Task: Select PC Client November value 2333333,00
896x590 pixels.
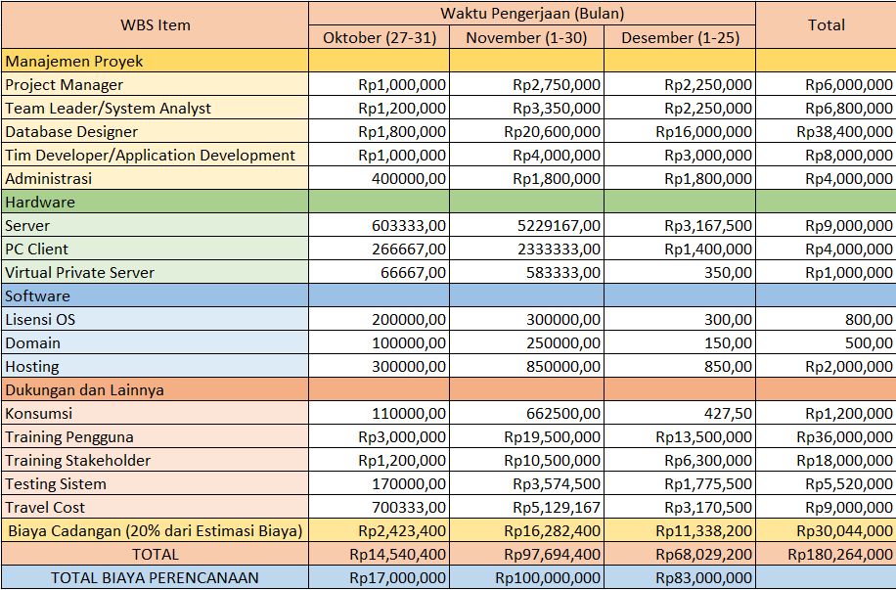Action: tap(527, 249)
